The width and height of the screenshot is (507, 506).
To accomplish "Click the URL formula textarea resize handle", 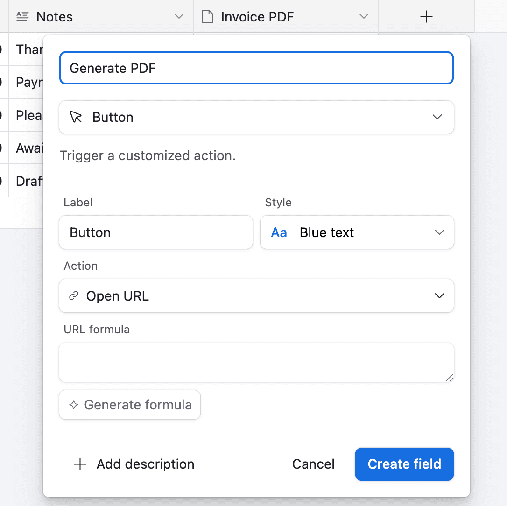I will (449, 378).
